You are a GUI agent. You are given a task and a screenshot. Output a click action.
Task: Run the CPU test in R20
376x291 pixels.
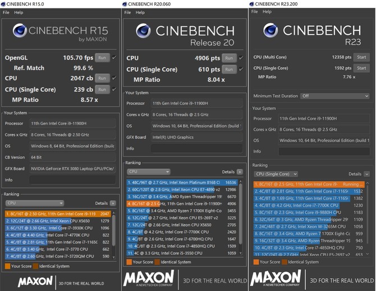229,58
